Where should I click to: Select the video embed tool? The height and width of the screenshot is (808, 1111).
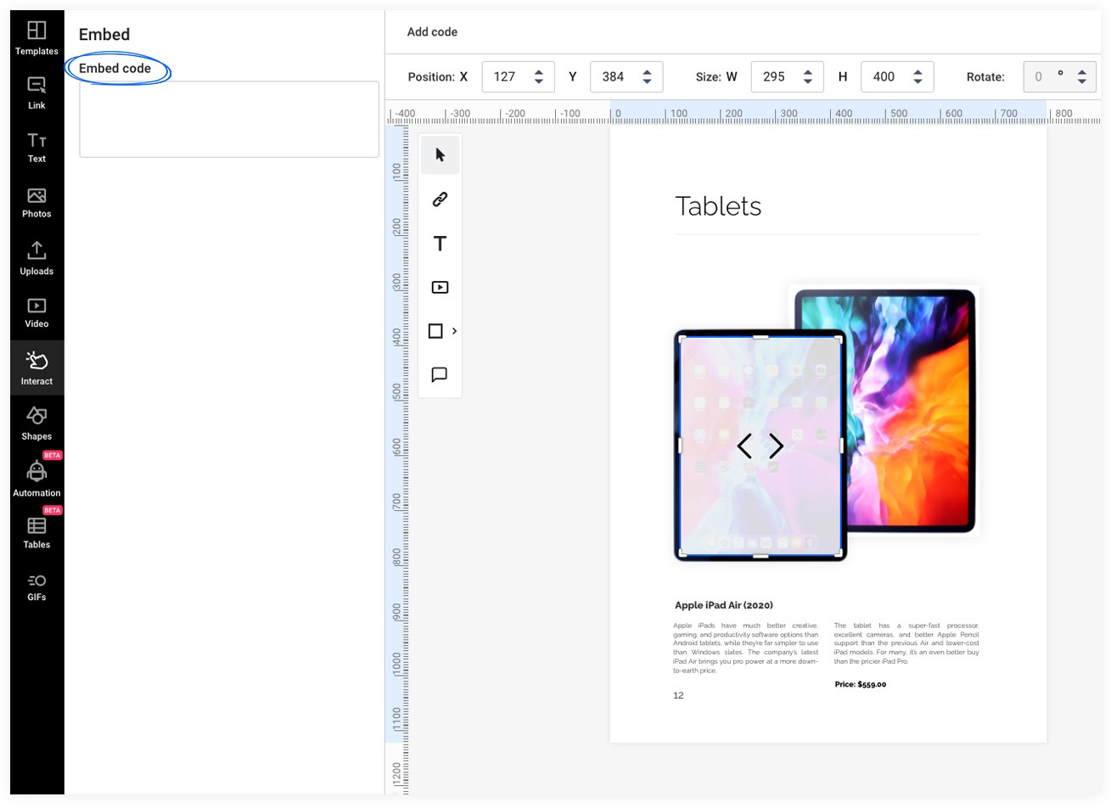coord(440,287)
